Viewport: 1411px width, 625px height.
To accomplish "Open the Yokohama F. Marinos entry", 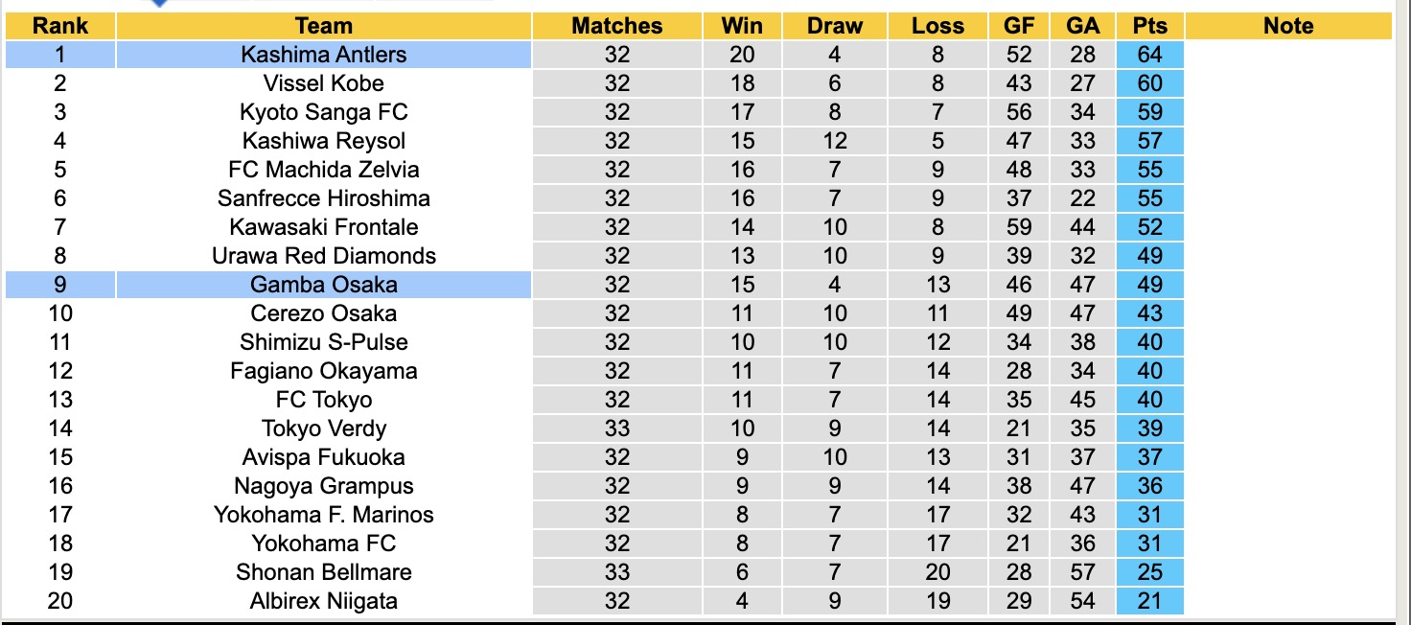I will 324,515.
